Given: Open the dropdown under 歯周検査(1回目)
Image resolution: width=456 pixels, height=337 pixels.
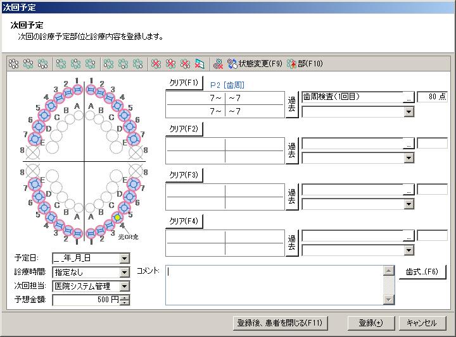Looking at the screenshot, I should pyautogui.click(x=409, y=112).
